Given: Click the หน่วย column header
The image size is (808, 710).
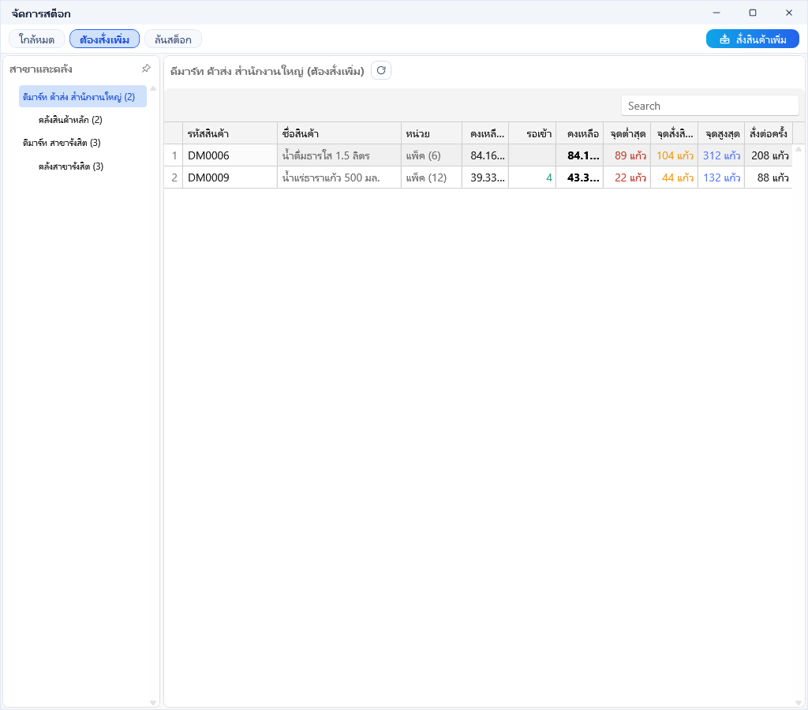Looking at the screenshot, I should pos(432,133).
